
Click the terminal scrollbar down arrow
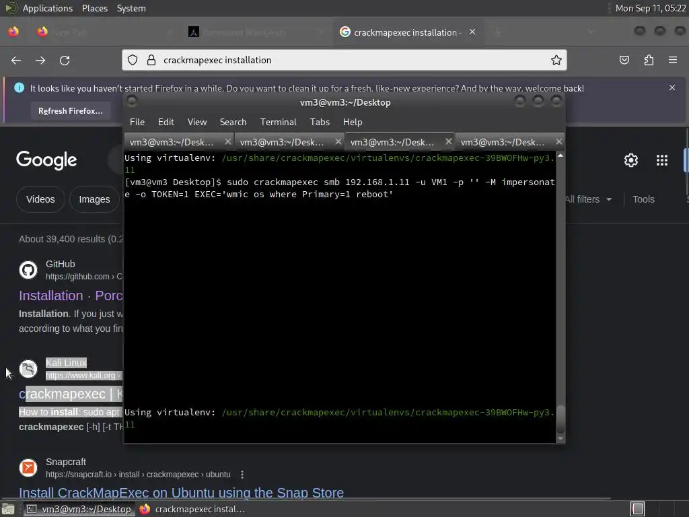(560, 438)
